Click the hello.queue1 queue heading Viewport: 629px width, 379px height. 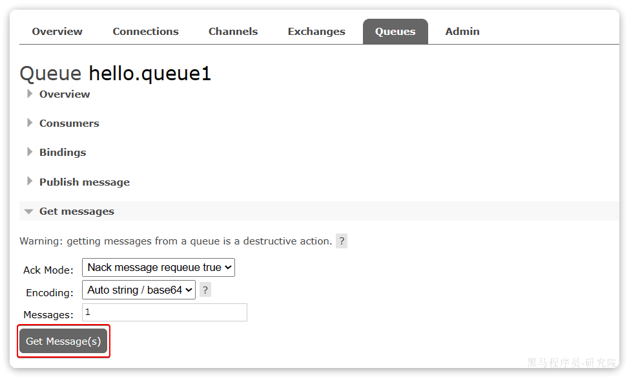tap(150, 74)
